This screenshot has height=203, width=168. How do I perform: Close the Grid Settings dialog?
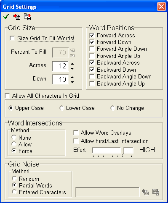(161, 7)
